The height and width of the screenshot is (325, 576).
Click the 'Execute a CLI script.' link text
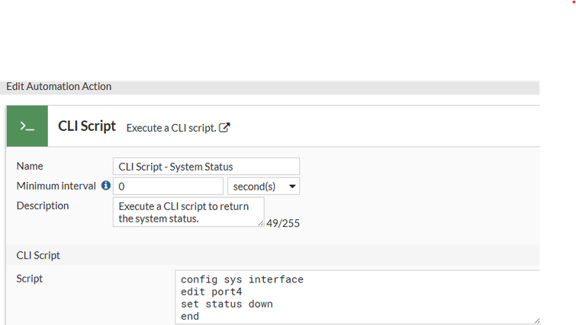tap(170, 128)
